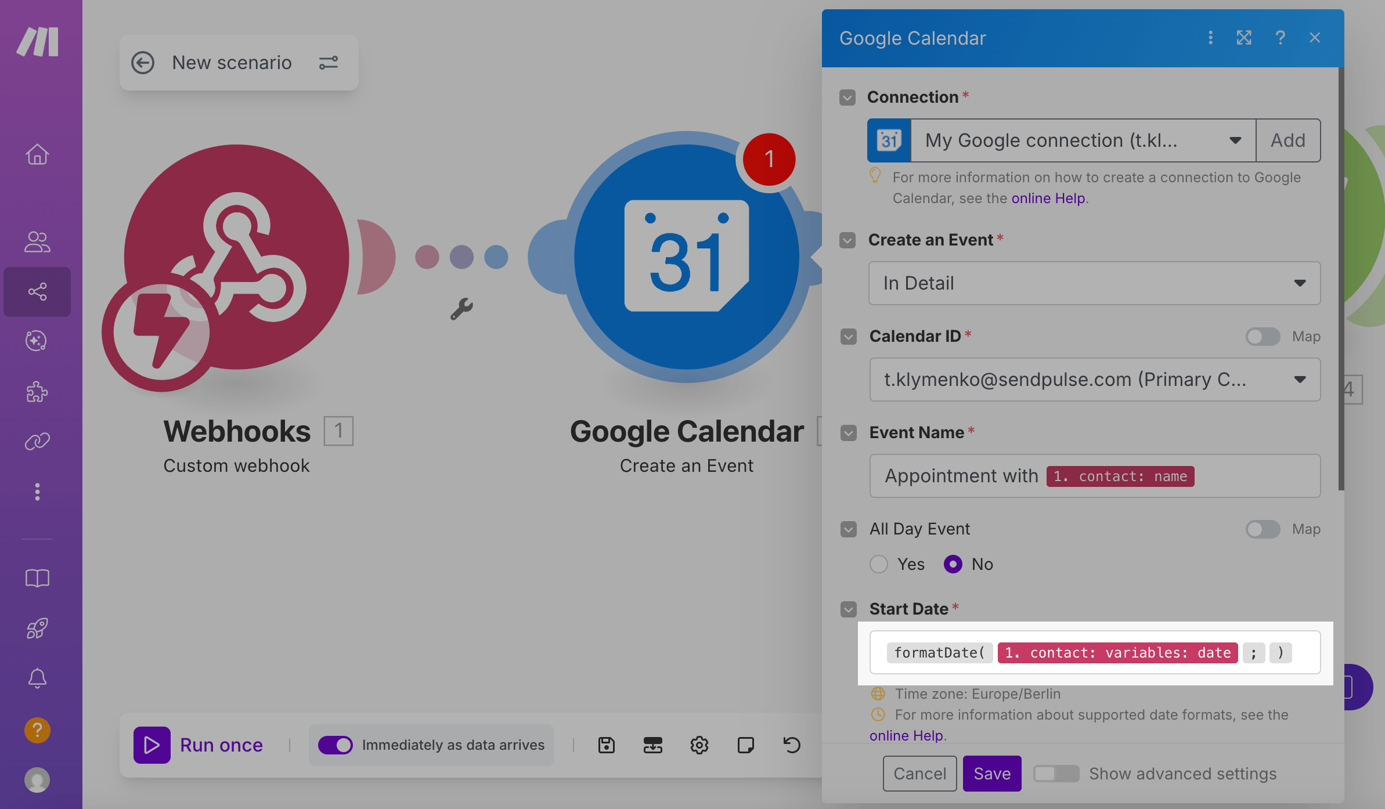Open scenario settings gear icon
Viewport: 1385px width, 809px height.
[x=699, y=745]
